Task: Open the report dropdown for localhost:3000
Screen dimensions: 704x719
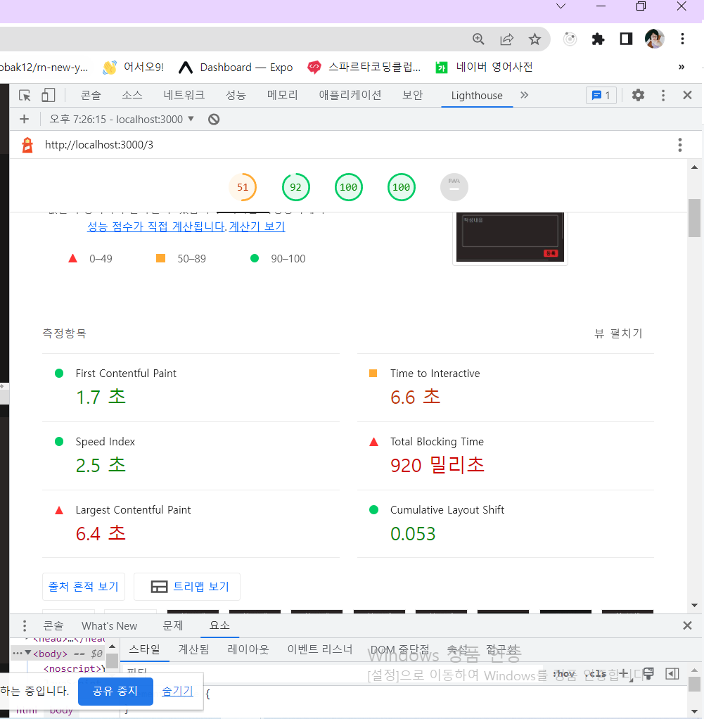Action: (122, 119)
